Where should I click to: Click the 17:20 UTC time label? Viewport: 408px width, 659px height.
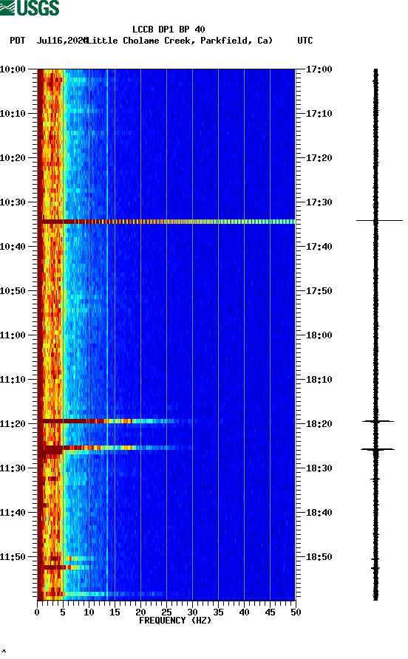(319, 158)
